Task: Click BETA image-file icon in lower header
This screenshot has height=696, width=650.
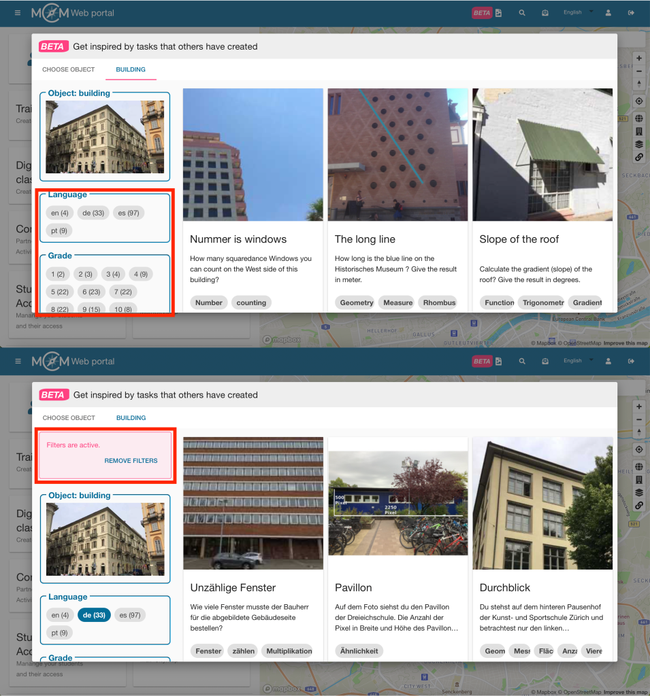Action: (498, 362)
